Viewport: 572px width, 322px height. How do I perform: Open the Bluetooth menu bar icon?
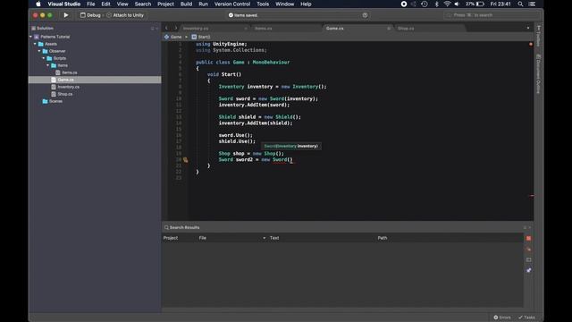(x=437, y=4)
